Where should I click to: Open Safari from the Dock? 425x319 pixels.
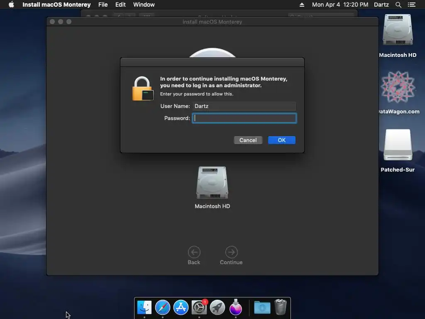click(163, 308)
